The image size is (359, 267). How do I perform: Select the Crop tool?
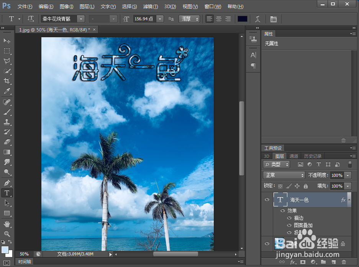(6, 81)
